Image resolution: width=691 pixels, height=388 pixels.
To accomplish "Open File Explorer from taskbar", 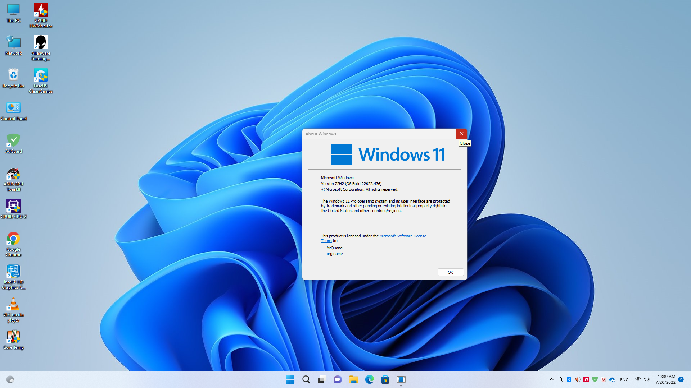I will (x=353, y=379).
